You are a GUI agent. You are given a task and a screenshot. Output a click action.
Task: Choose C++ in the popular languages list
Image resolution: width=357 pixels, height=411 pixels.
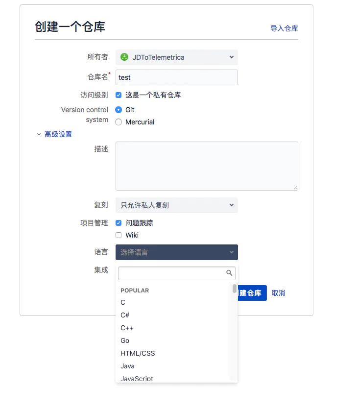click(127, 328)
